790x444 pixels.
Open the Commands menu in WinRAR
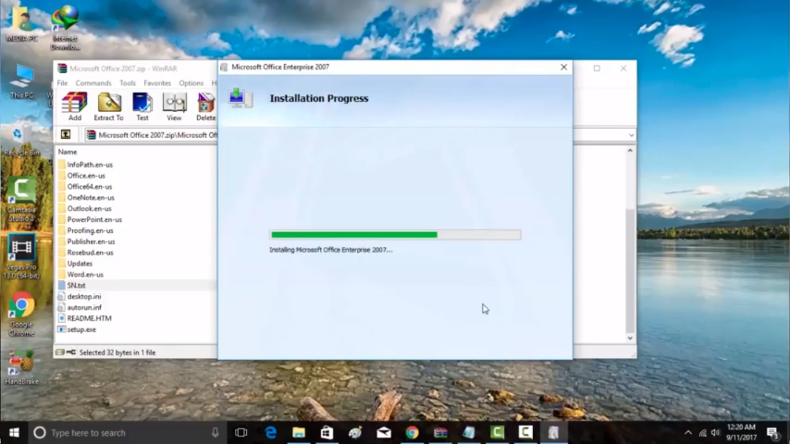[x=93, y=83]
